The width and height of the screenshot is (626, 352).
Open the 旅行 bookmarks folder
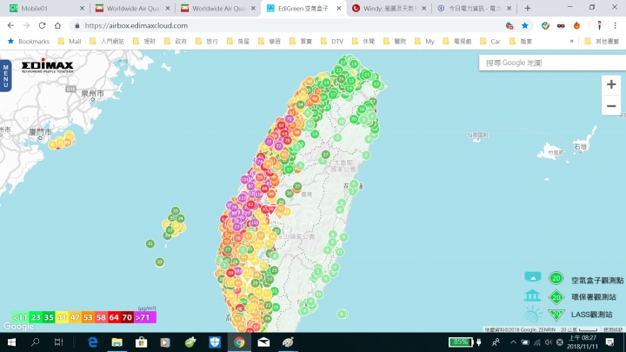[207, 41]
